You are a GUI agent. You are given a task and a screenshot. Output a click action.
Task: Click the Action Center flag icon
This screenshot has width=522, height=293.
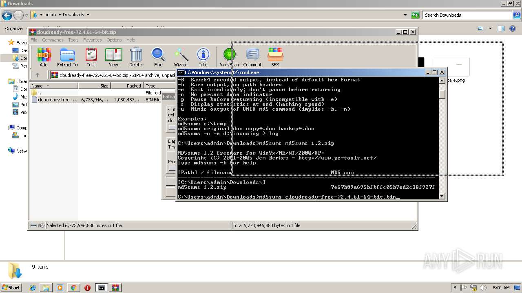pyautogui.click(x=464, y=288)
